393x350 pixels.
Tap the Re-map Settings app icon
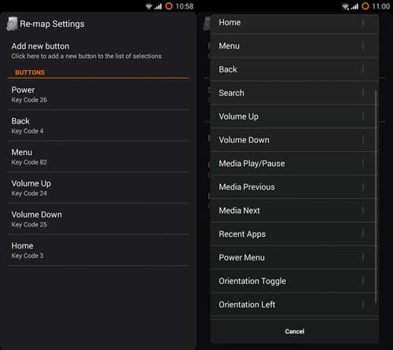(x=12, y=24)
